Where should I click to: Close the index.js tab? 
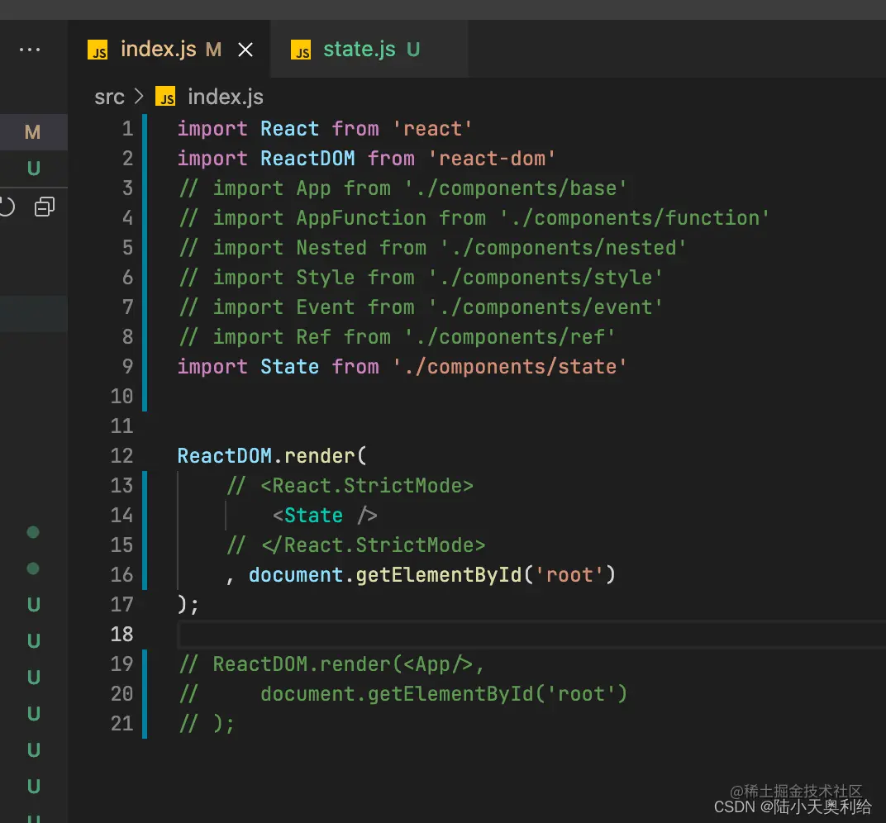point(245,50)
